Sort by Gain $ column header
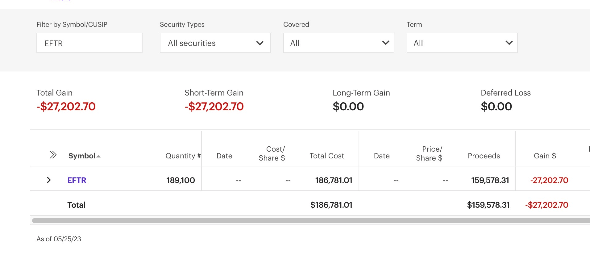 tap(545, 156)
